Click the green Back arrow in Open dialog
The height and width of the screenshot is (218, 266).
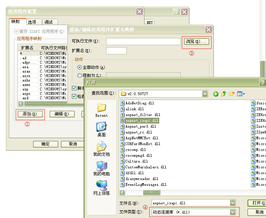pyautogui.click(x=216, y=94)
